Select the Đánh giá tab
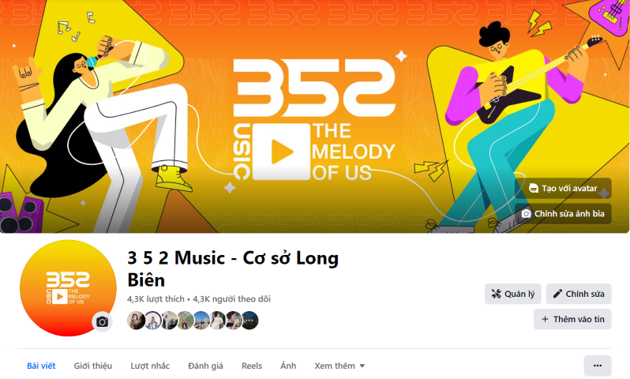 tap(205, 366)
